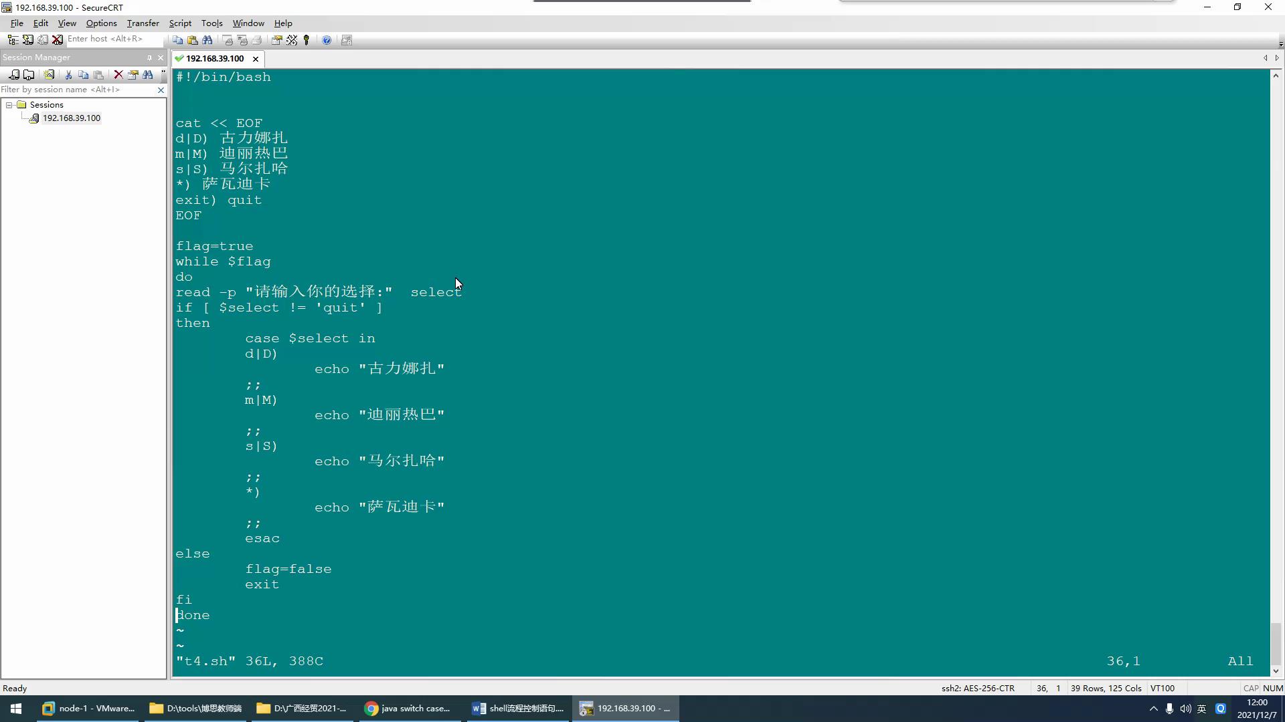Click the terminal scrollbar up arrow
This screenshot has height=722, width=1285.
click(1276, 76)
